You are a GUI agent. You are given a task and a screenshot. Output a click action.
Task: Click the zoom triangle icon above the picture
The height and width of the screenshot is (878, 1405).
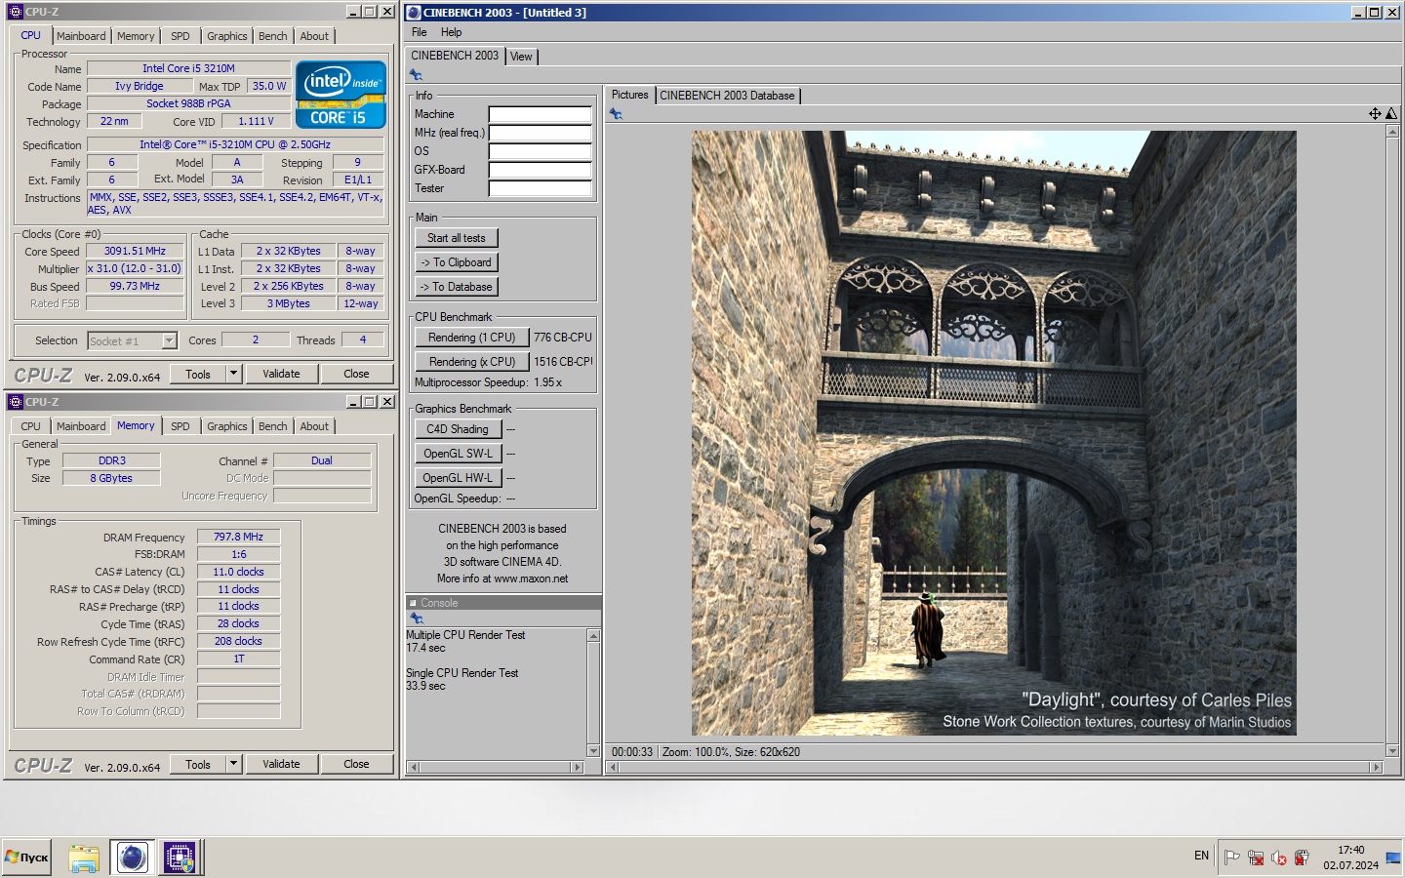click(x=1391, y=114)
